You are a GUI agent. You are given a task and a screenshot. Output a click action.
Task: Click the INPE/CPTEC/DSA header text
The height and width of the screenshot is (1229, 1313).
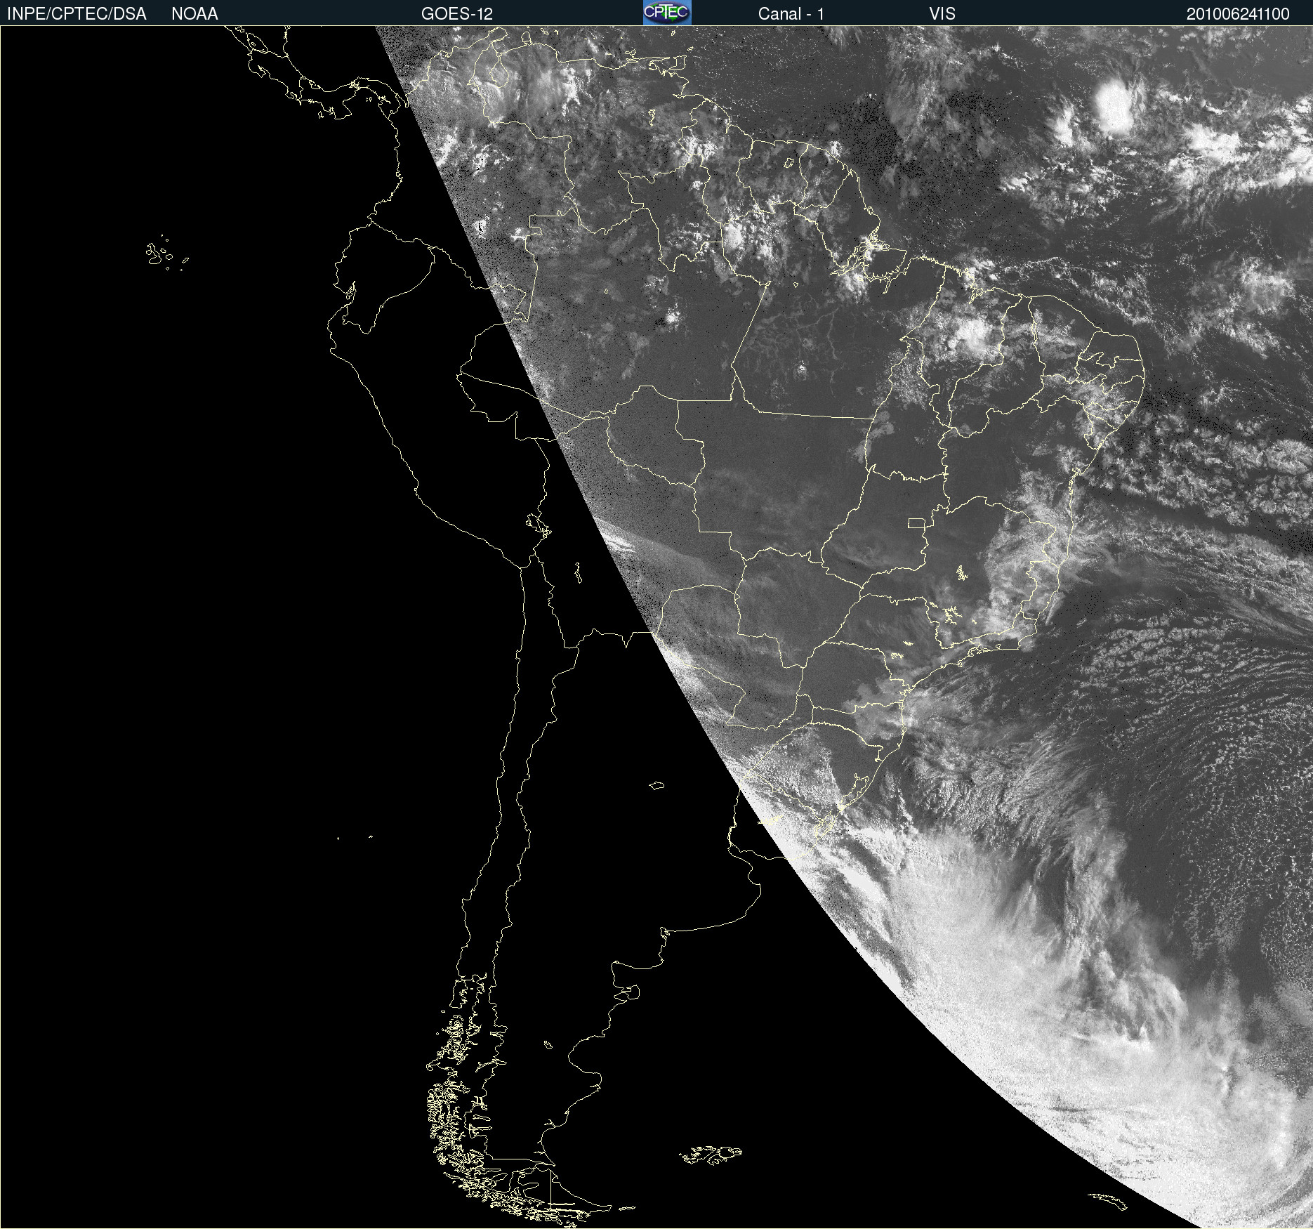(77, 14)
